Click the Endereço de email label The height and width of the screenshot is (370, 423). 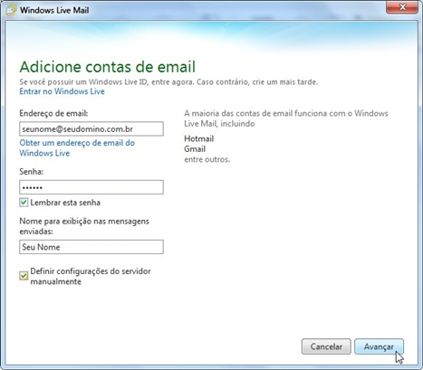coord(53,113)
